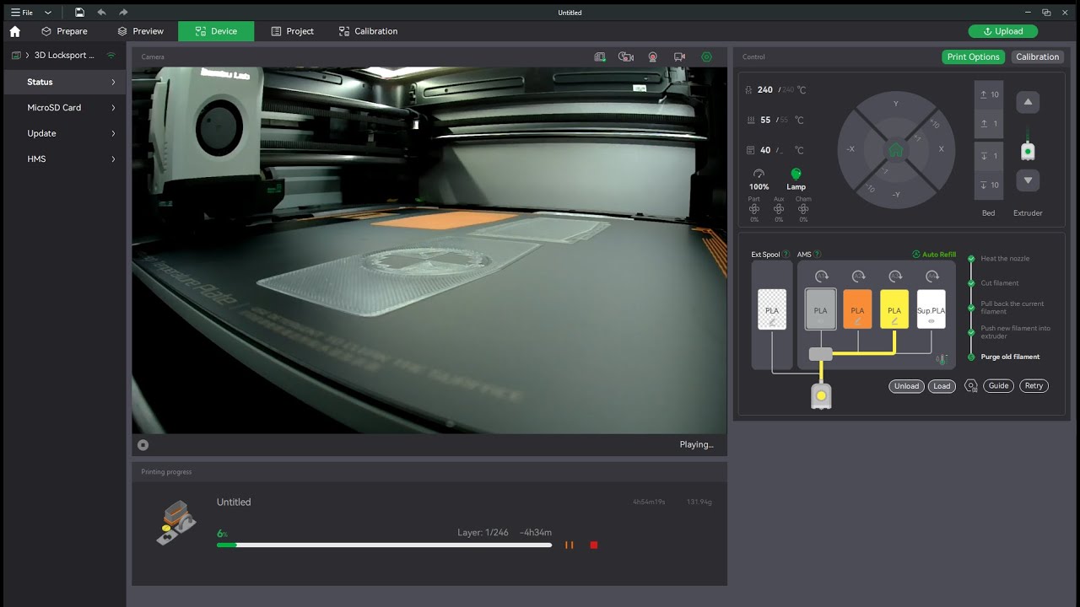This screenshot has height=607, width=1080.
Task: Select the orange PLA filament slot
Action: 857,309
